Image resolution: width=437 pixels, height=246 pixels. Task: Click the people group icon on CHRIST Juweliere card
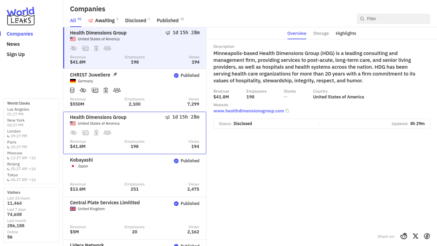(117, 90)
